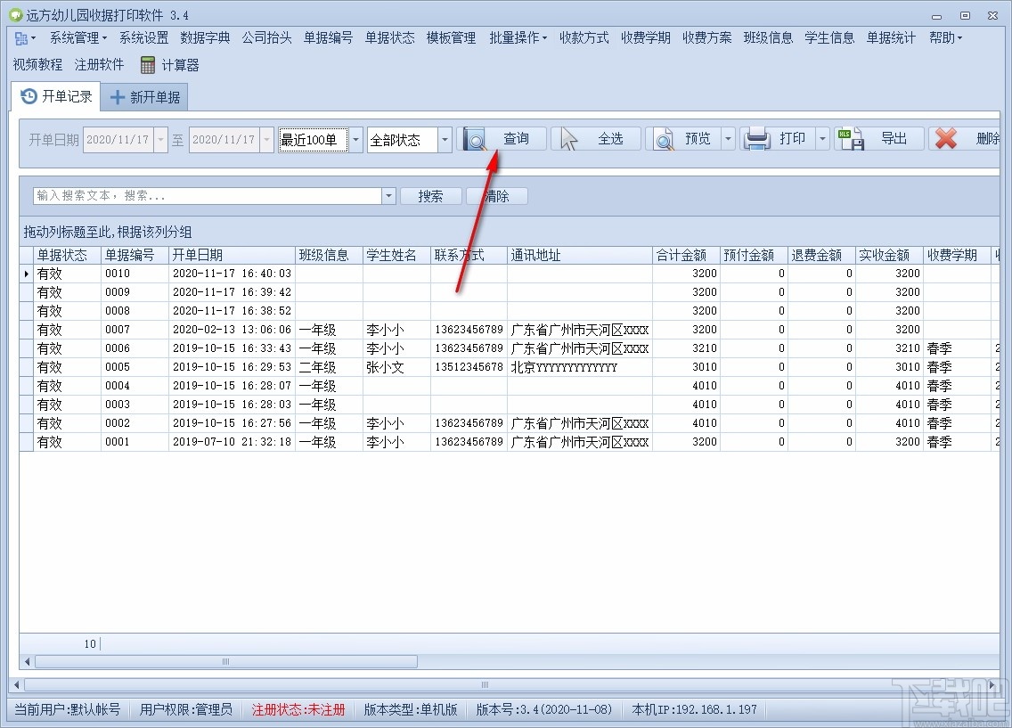The height and width of the screenshot is (728, 1012).
Task: Open the 系统管理 menu
Action: coord(78,38)
